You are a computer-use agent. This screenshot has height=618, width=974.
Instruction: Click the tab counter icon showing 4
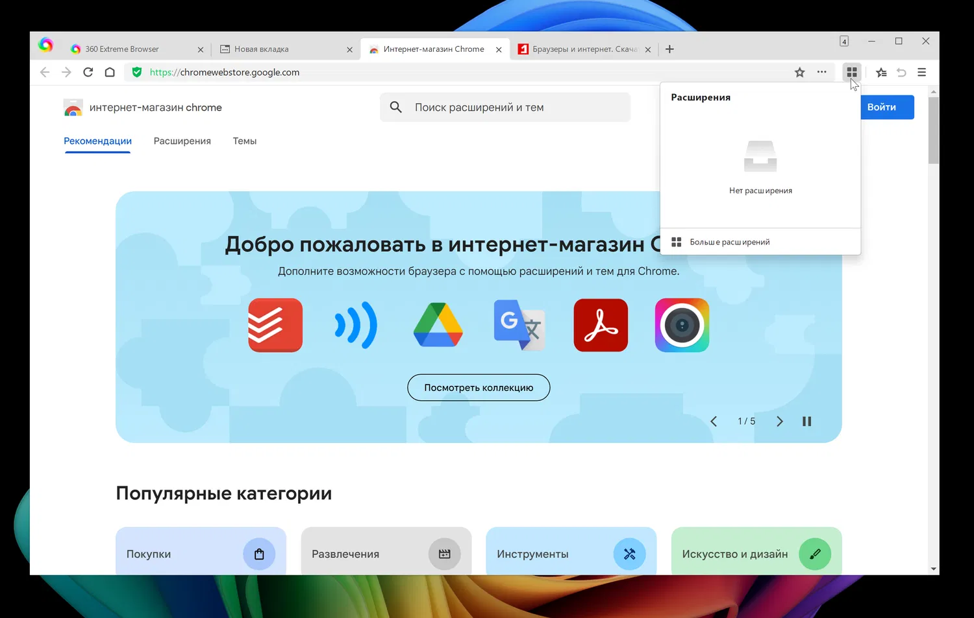point(844,41)
